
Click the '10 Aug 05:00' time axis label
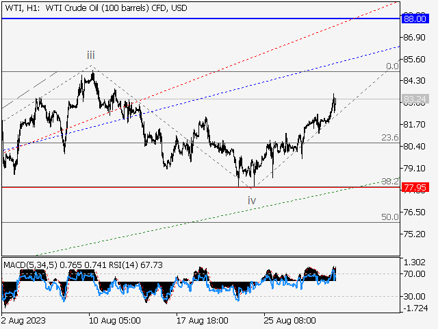click(x=115, y=320)
